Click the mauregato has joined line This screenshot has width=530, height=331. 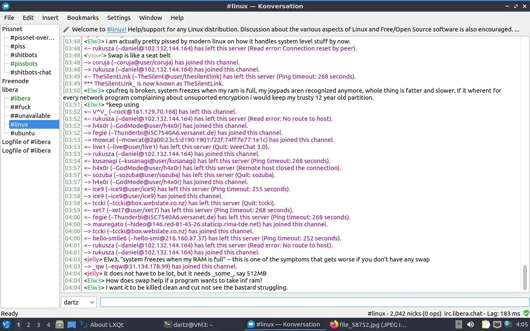(x=195, y=224)
